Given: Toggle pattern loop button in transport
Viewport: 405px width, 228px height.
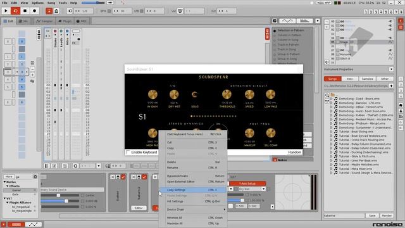Looking at the screenshot, I should click(x=15, y=11).
